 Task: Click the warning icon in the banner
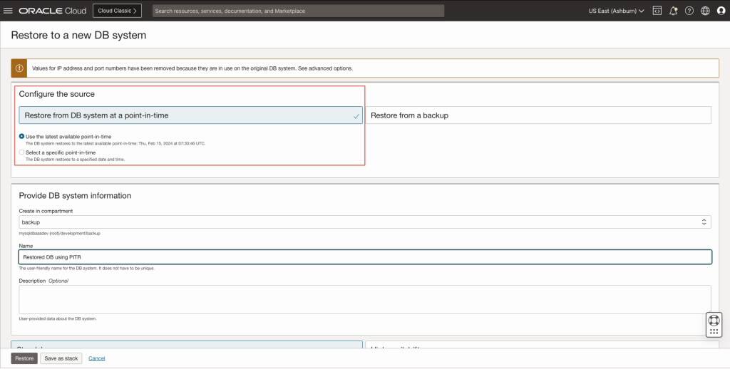pyautogui.click(x=19, y=68)
